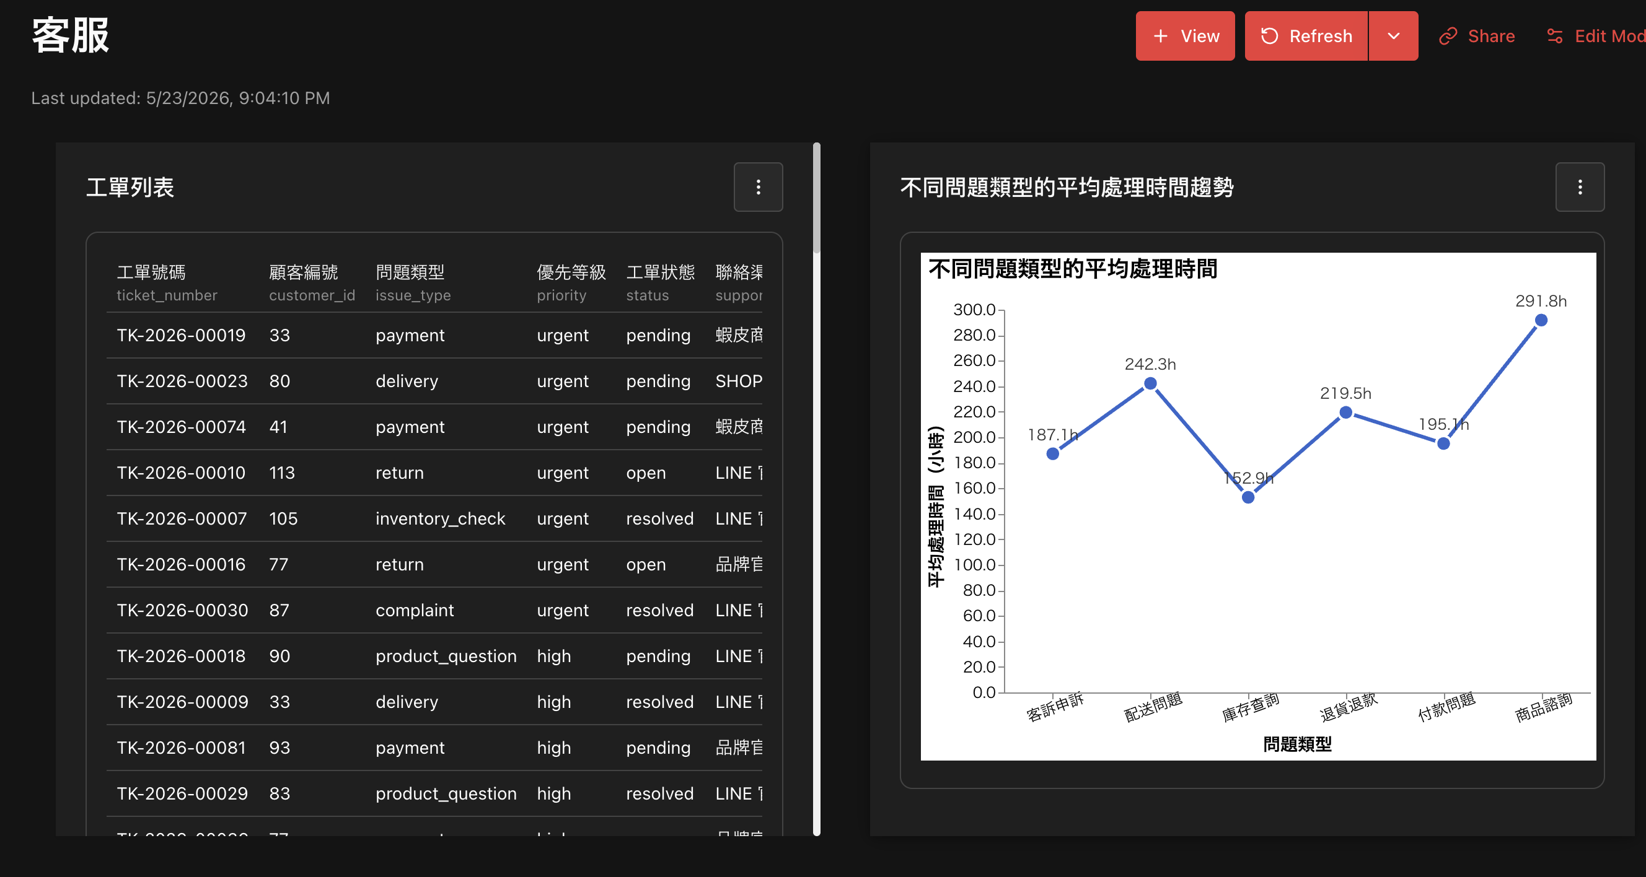This screenshot has height=877, width=1646.
Task: Click the 242.3h data point on chart
Action: [1150, 383]
